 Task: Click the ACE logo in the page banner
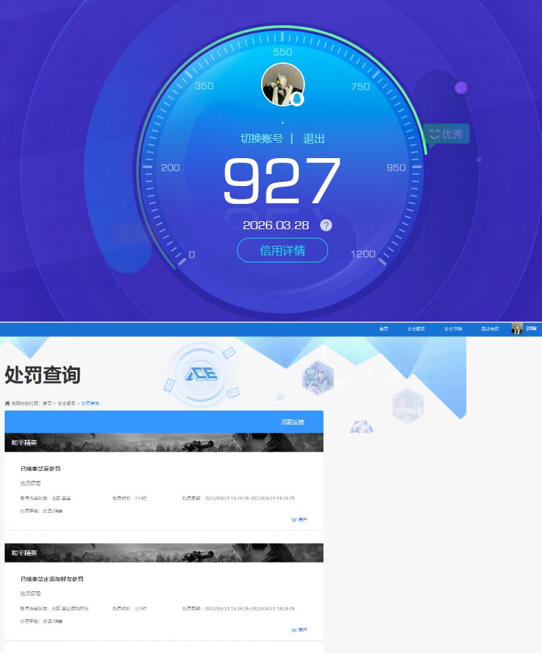tap(200, 374)
